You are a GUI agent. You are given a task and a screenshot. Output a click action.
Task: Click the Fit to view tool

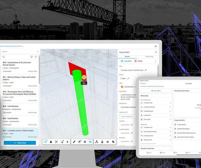pos(56,142)
